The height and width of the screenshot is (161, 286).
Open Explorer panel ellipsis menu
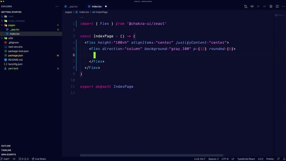click(x=57, y=6)
